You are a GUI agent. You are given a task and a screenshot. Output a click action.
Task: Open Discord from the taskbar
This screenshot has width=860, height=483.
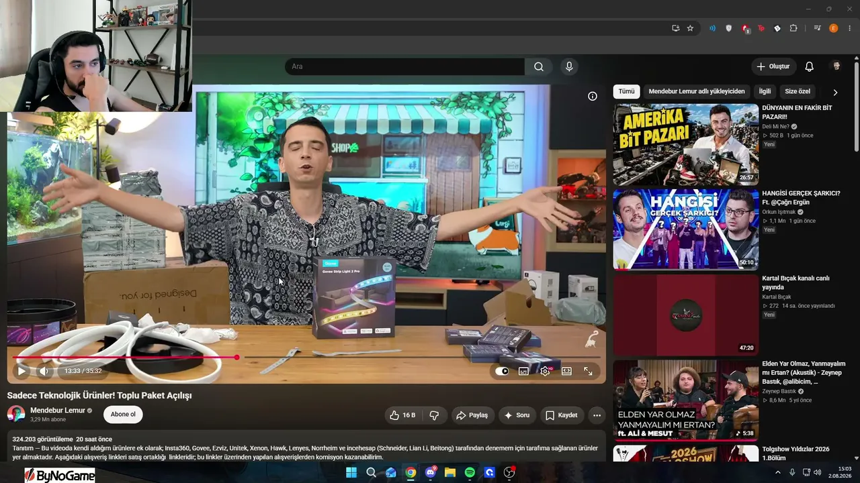[430, 472]
